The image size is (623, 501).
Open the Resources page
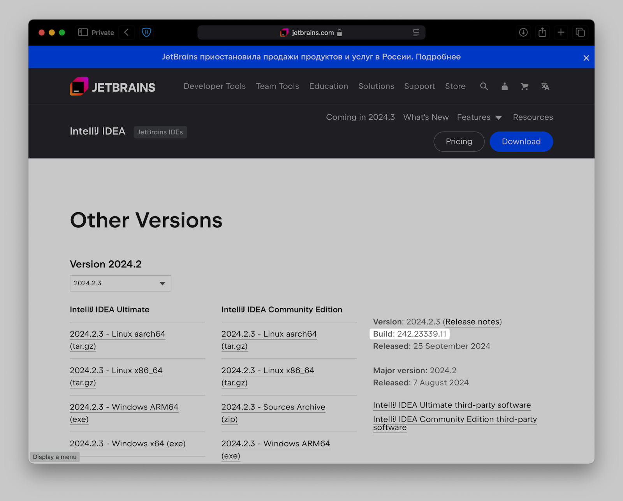(533, 117)
